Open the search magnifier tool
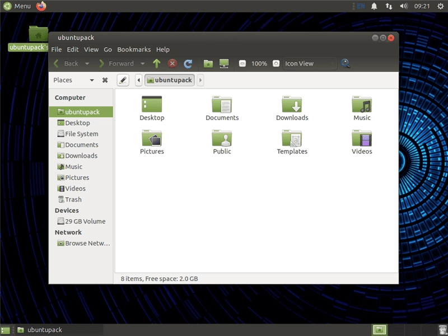Viewport: 448px width, 336px height. (x=346, y=63)
